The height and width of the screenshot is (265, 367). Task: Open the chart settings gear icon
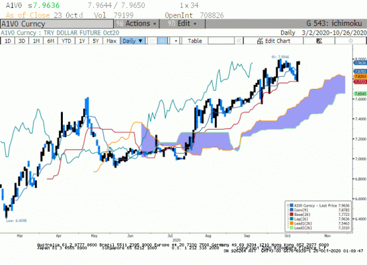(350, 41)
